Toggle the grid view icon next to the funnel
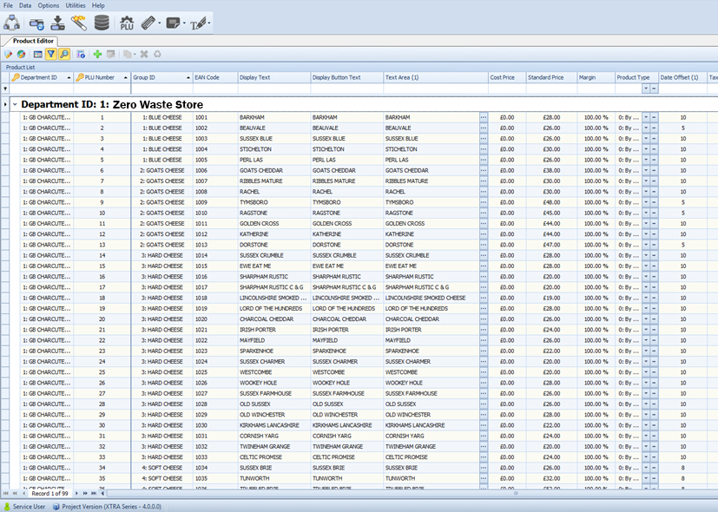 [36, 54]
